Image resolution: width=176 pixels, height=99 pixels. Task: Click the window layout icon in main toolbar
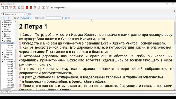tap(2, 8)
